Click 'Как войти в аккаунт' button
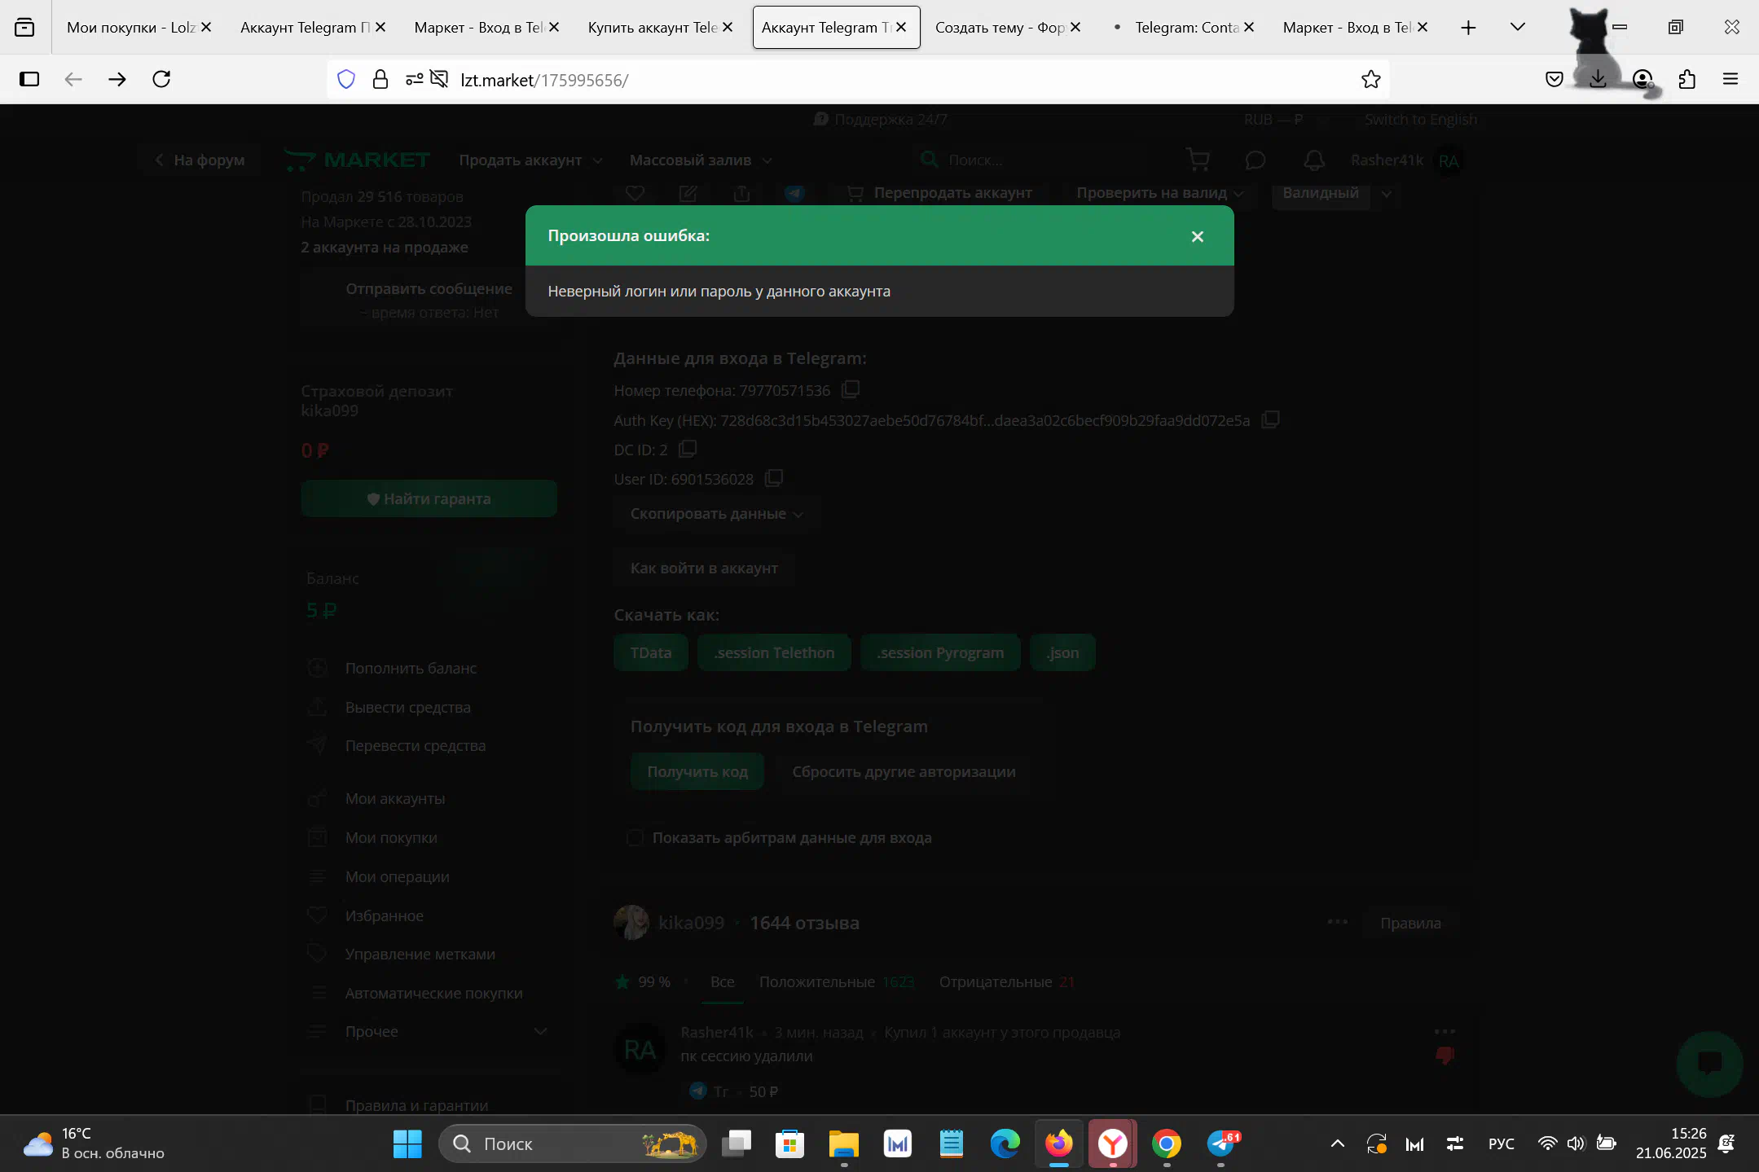1759x1172 pixels. click(704, 568)
